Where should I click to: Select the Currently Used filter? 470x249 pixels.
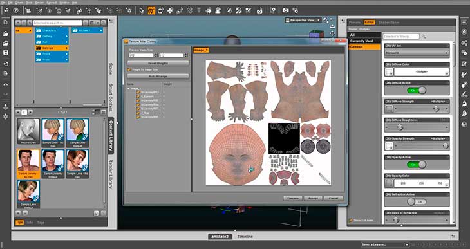pos(361,41)
